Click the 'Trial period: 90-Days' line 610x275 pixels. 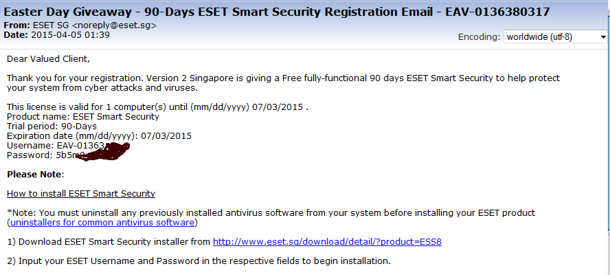(x=52, y=126)
